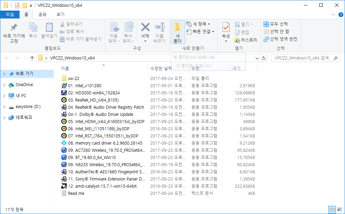Click the help question mark icon
This screenshot has width=345, height=214.
pos(341,15)
